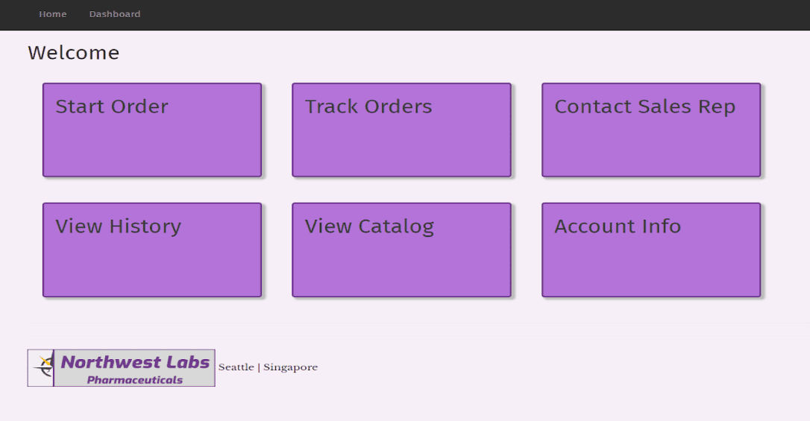
Task: Click the 'Start Order' title text
Action: point(112,107)
